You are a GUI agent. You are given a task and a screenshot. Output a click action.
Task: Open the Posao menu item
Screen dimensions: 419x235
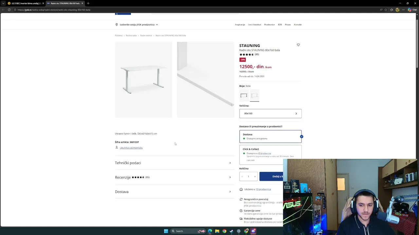point(288,24)
